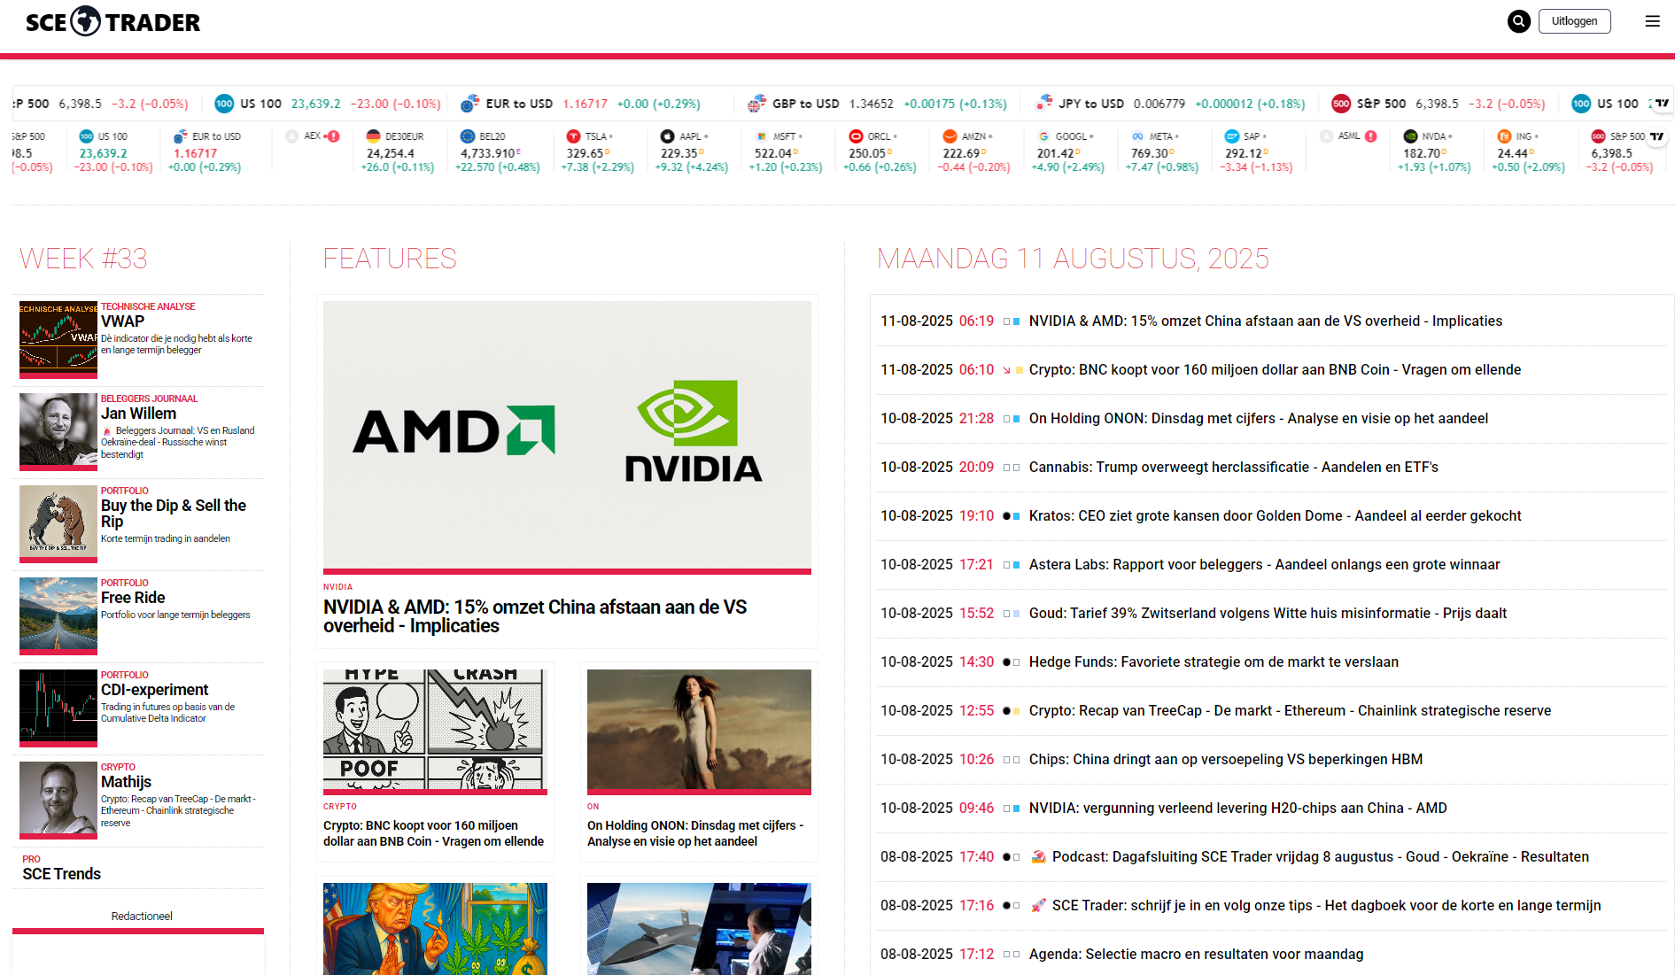Open the search magnifier icon
Viewport: 1675px width, 975px height.
pyautogui.click(x=1518, y=21)
